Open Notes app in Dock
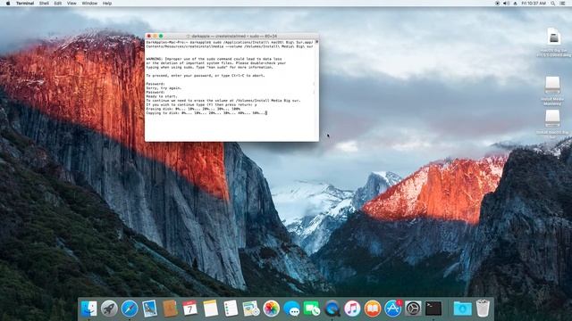 tap(211, 309)
